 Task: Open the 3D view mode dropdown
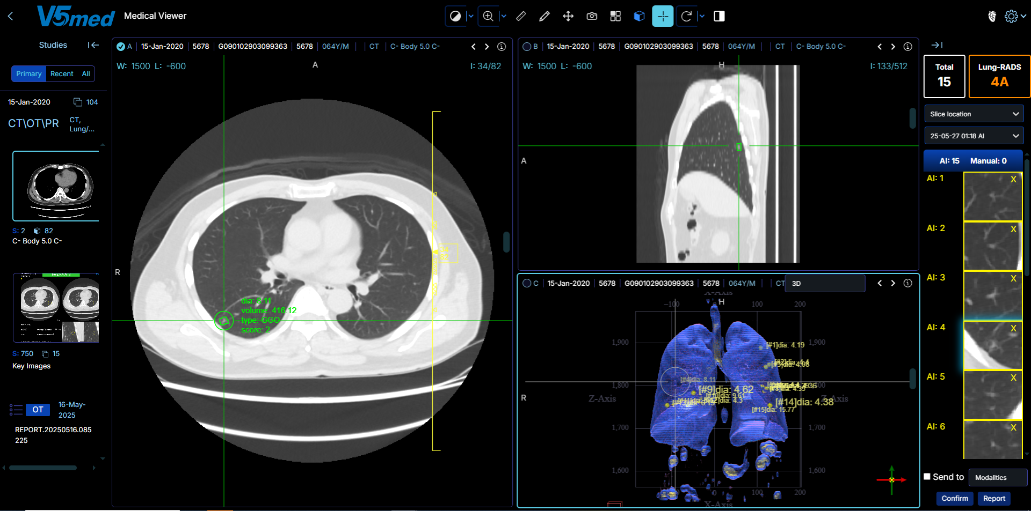point(825,283)
